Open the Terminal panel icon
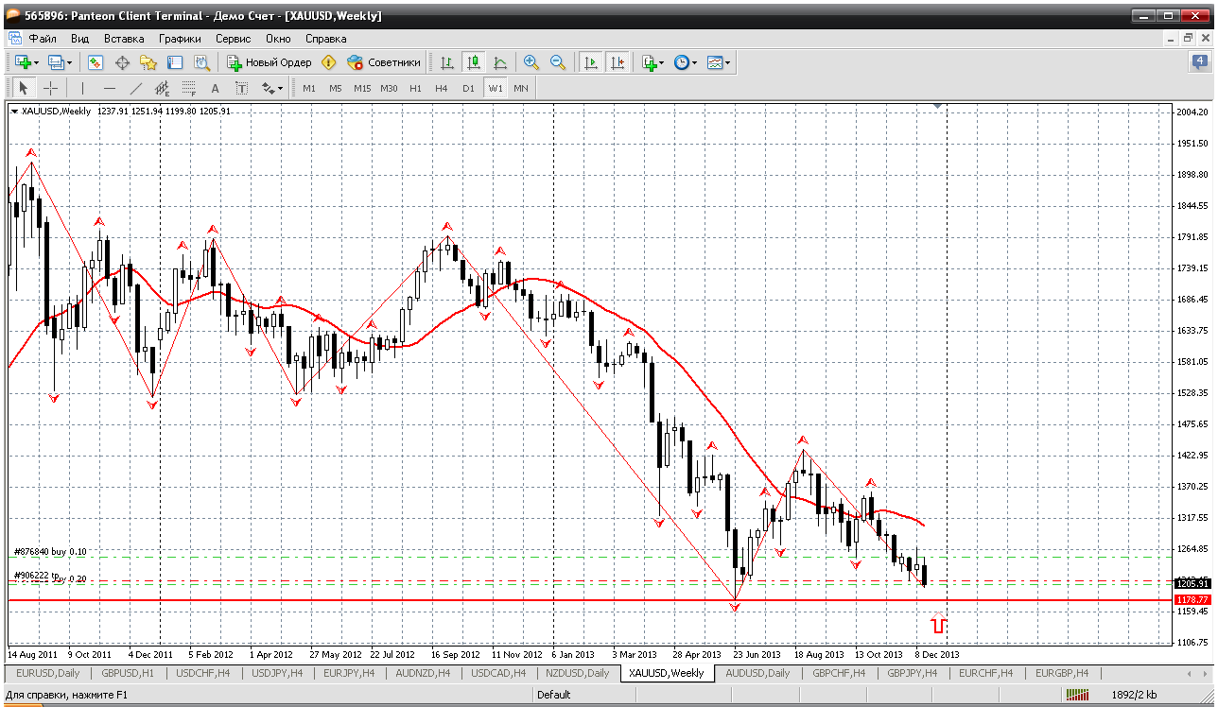 [175, 62]
